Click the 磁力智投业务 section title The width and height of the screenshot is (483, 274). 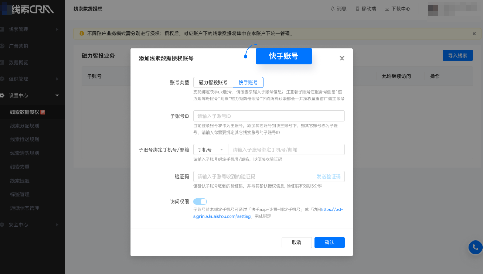click(98, 56)
